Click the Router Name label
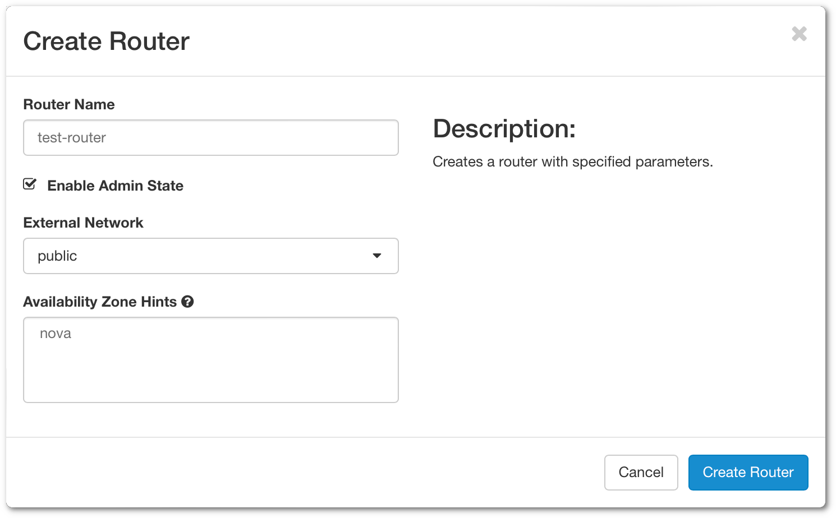This screenshot has width=836, height=518. (x=69, y=104)
